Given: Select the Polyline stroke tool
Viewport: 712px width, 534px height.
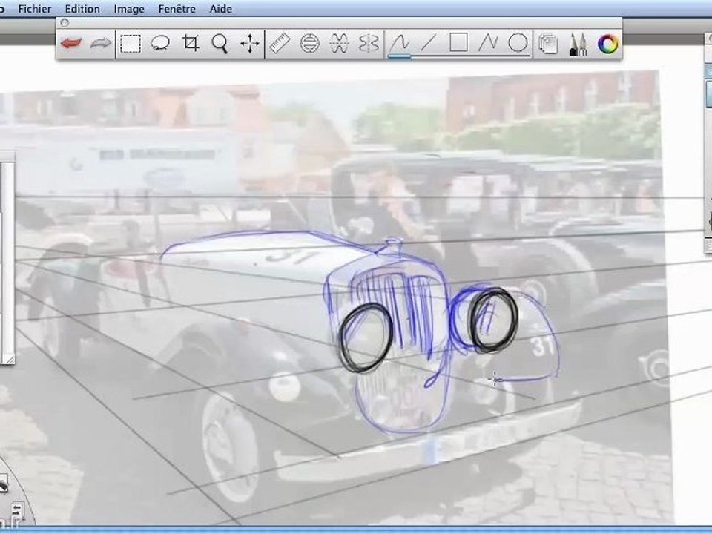Looking at the screenshot, I should (x=488, y=44).
